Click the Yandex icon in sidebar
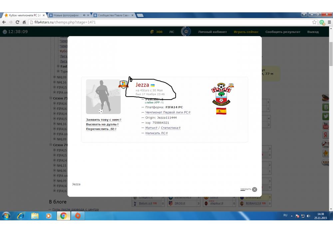333x233 pixels. [326, 135]
